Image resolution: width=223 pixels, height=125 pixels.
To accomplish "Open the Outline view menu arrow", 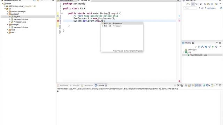I will pyautogui.click(x=221, y=47).
